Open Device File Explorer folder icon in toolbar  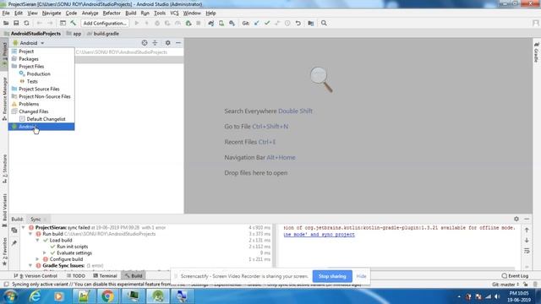tap(311, 23)
